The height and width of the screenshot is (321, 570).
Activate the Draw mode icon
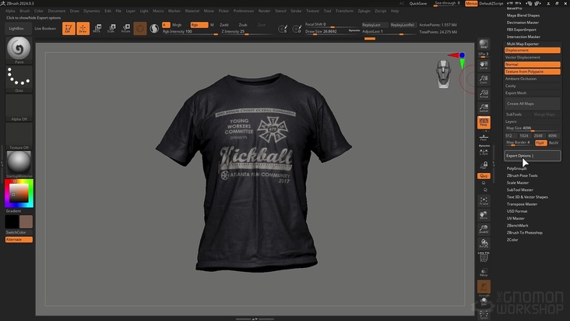[x=83, y=28]
